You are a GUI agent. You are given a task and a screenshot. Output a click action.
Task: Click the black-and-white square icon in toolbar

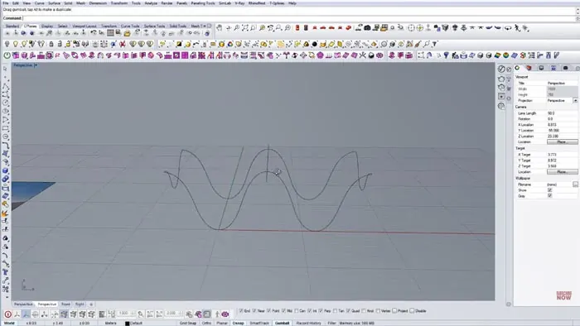point(179,44)
